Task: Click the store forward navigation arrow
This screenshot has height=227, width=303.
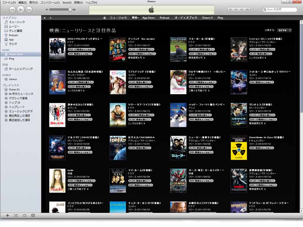Action: click(x=51, y=18)
